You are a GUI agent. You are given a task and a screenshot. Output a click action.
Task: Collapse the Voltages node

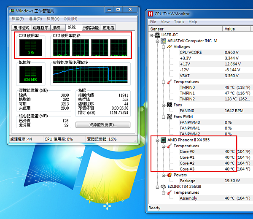click(164, 47)
